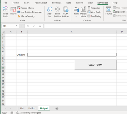127x114 pixels.
Task: Select the Output sheet tab
Action: [44, 108]
